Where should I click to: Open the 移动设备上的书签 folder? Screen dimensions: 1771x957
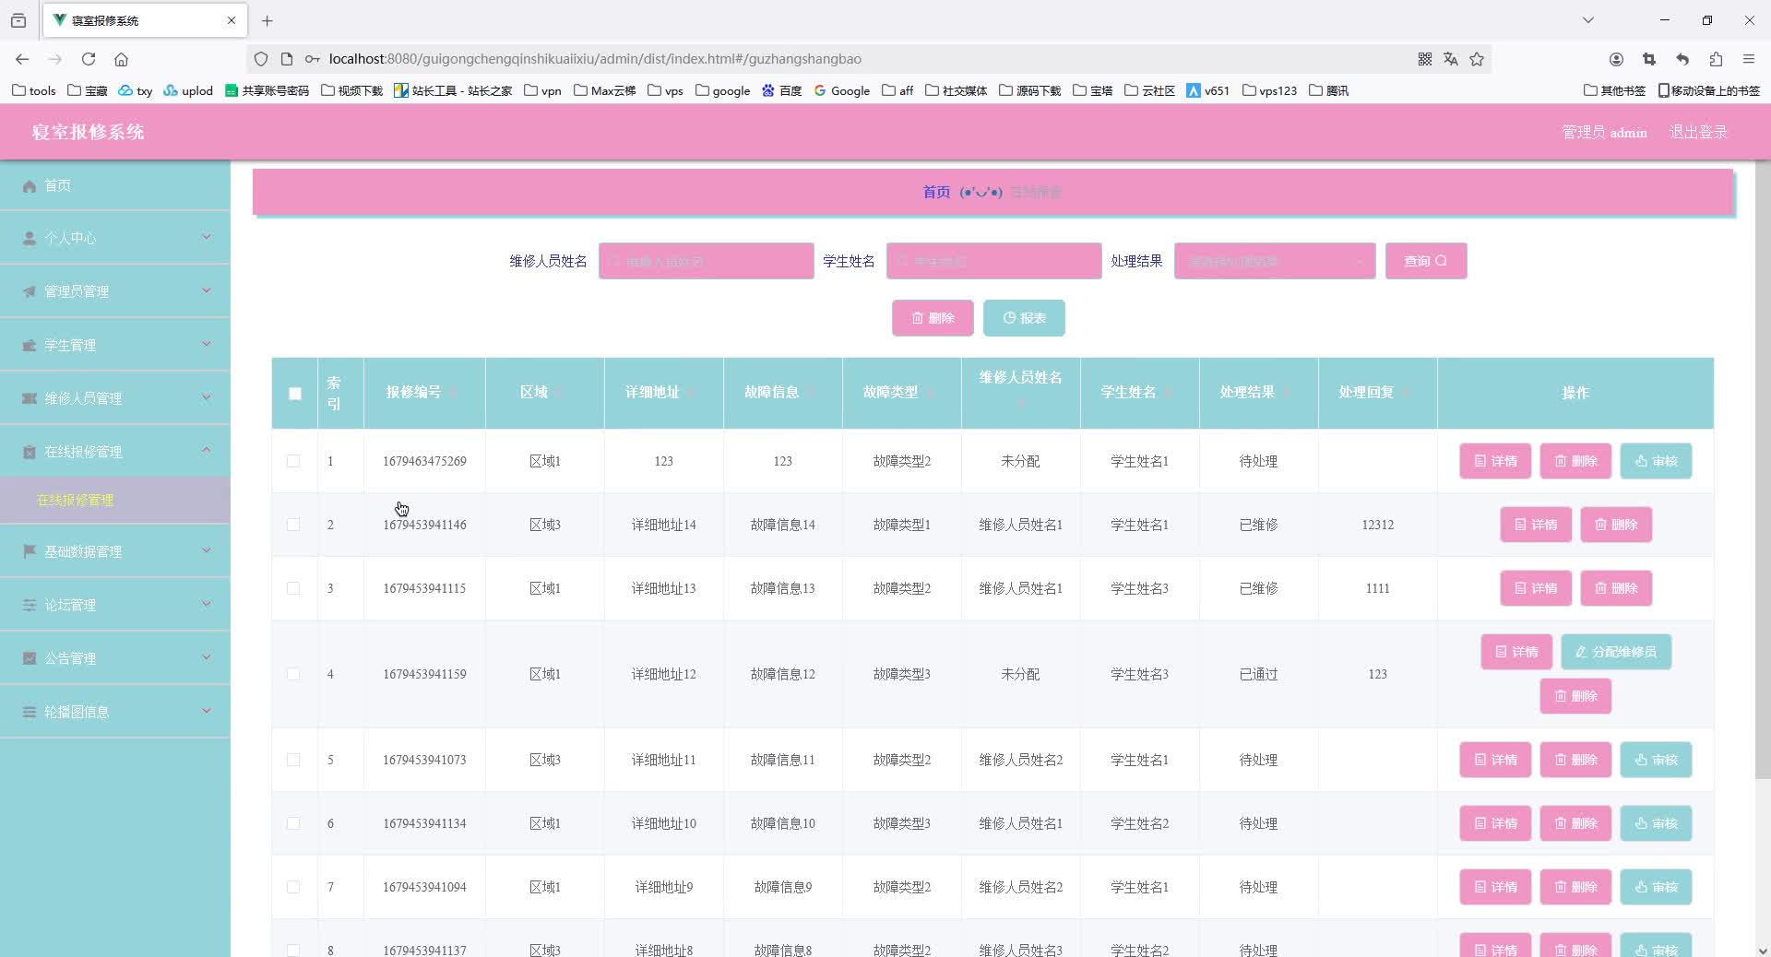coord(1708,90)
